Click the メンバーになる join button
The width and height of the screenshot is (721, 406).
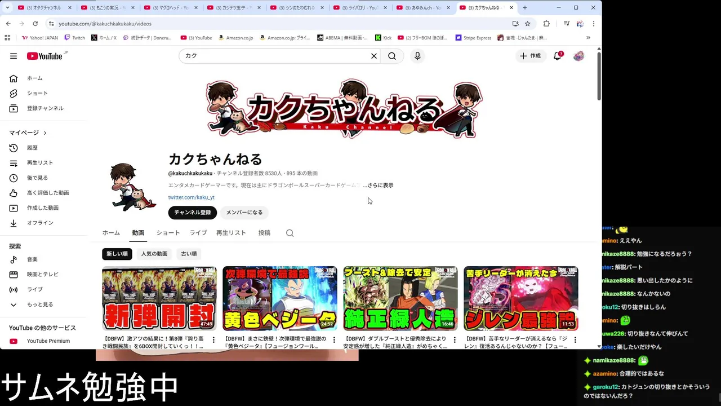click(x=244, y=213)
